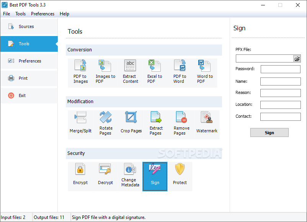Open Preferences in the sidebar
This screenshot has height=222, width=307.
(29, 61)
